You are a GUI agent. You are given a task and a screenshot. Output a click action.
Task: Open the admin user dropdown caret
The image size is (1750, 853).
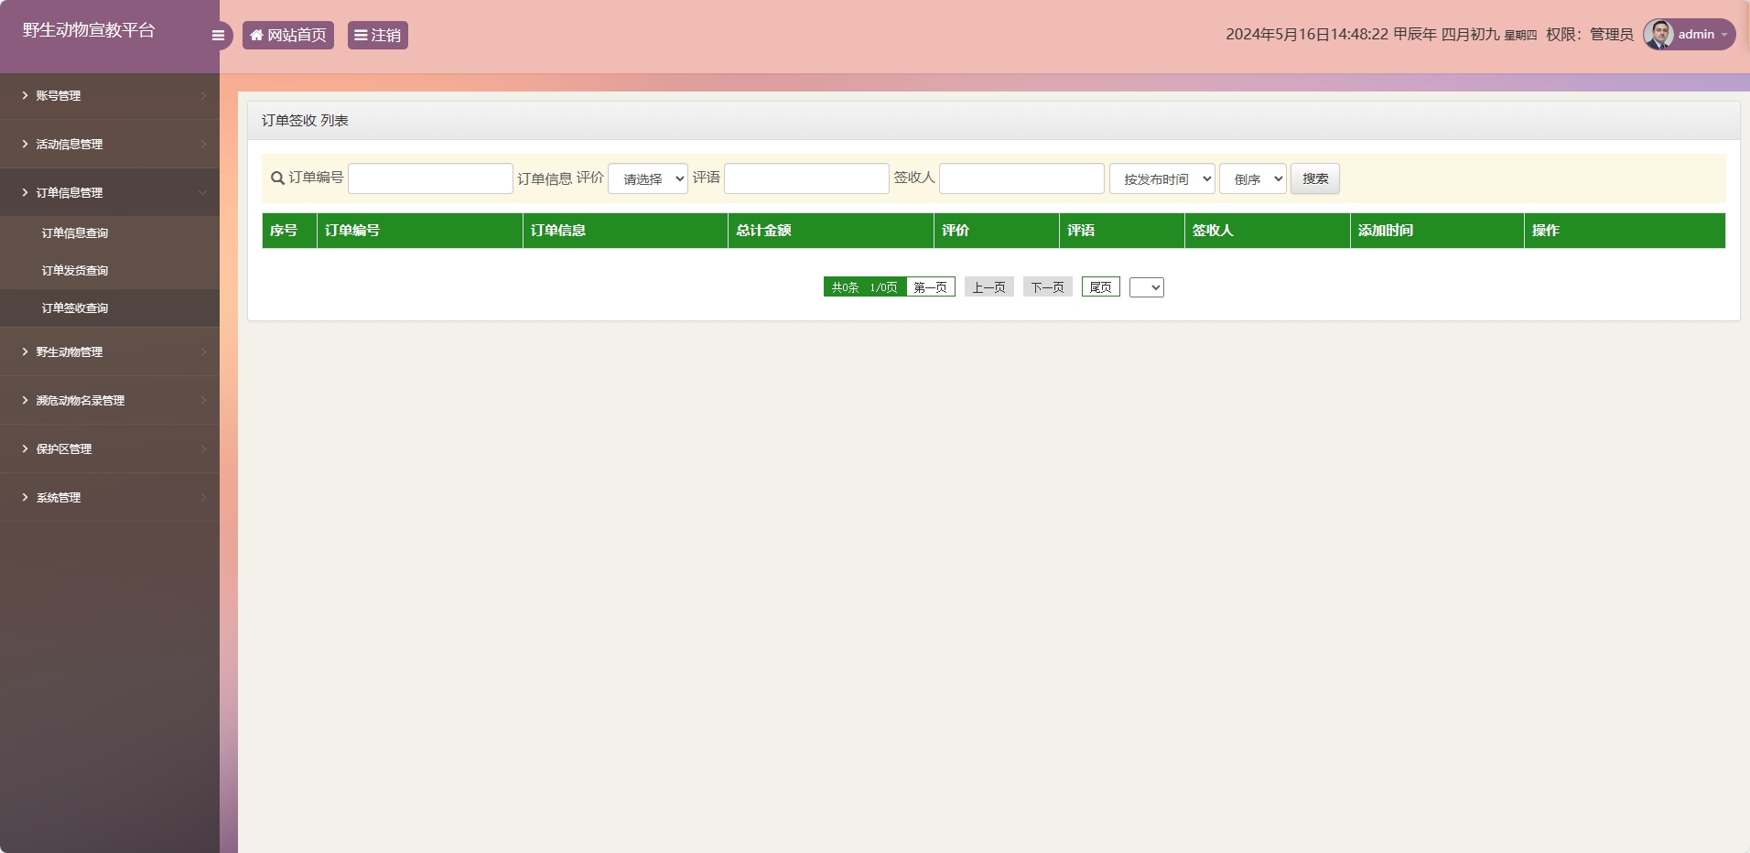[x=1724, y=35]
